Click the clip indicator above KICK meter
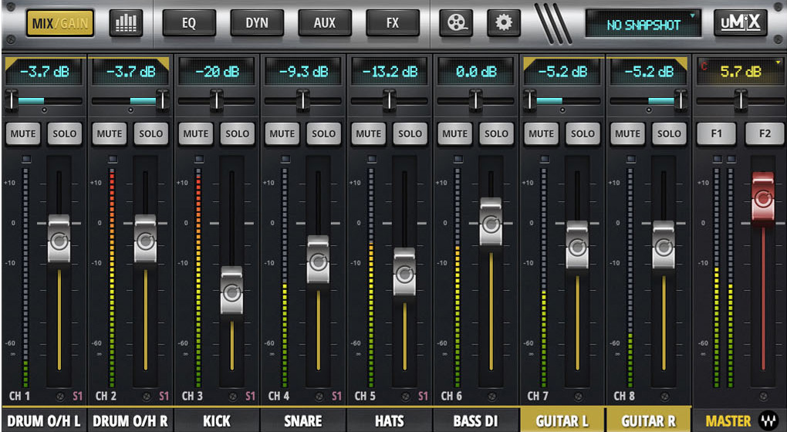787x432 pixels. [x=199, y=159]
